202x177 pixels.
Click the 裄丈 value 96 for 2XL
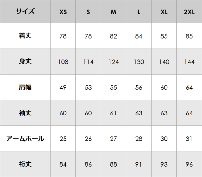tap(189, 164)
